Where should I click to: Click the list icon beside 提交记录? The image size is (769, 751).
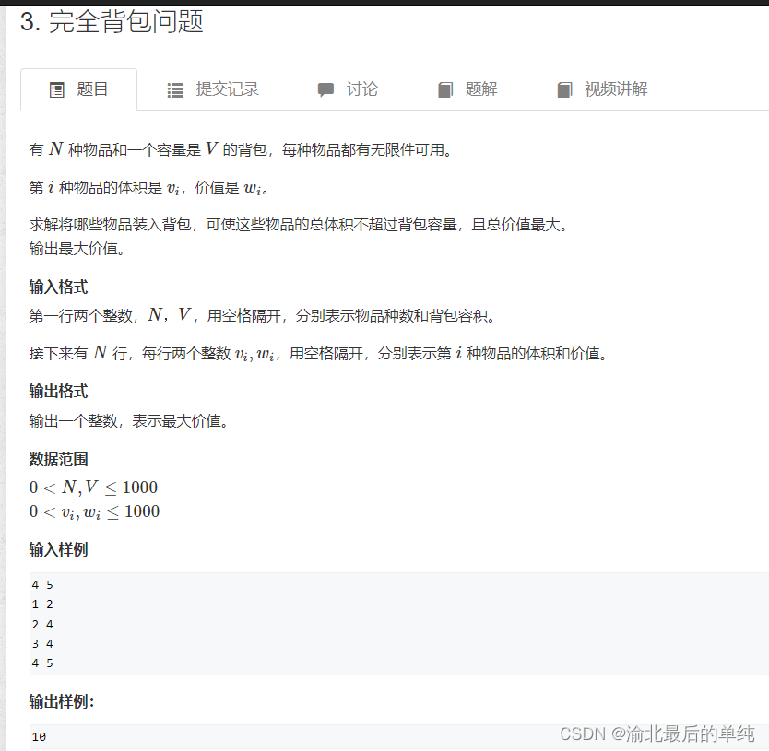click(175, 89)
